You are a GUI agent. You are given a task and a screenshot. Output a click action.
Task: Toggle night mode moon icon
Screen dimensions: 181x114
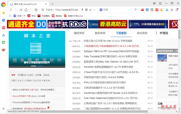click(x=162, y=10)
